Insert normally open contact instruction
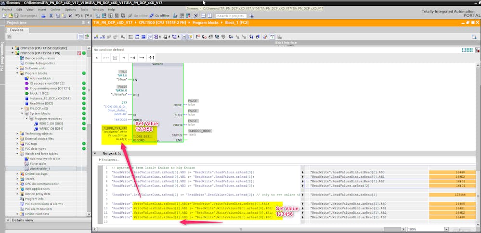The width and height of the screenshot is (481, 233). coord(124,57)
